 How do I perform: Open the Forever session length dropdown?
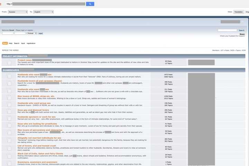point(32,33)
